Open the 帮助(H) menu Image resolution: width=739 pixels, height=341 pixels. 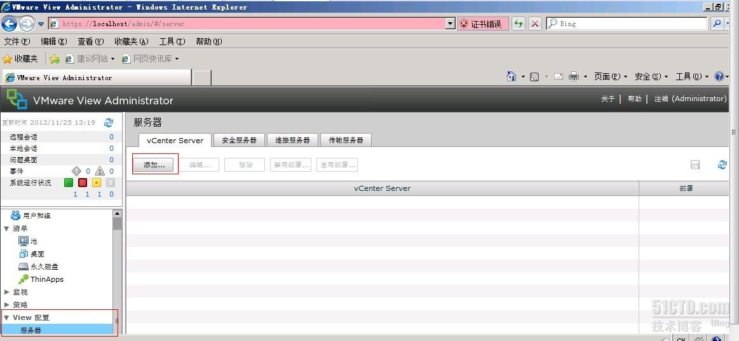[209, 41]
